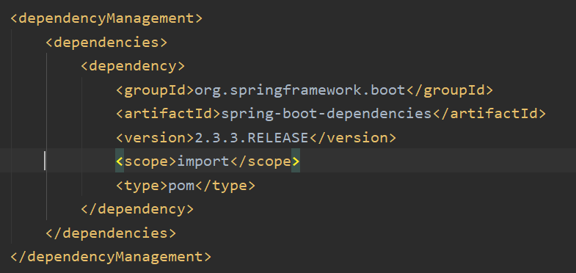Screen dimensions: 576x273
Task: Click the closing dependency tag
Action: pyautogui.click(x=137, y=209)
